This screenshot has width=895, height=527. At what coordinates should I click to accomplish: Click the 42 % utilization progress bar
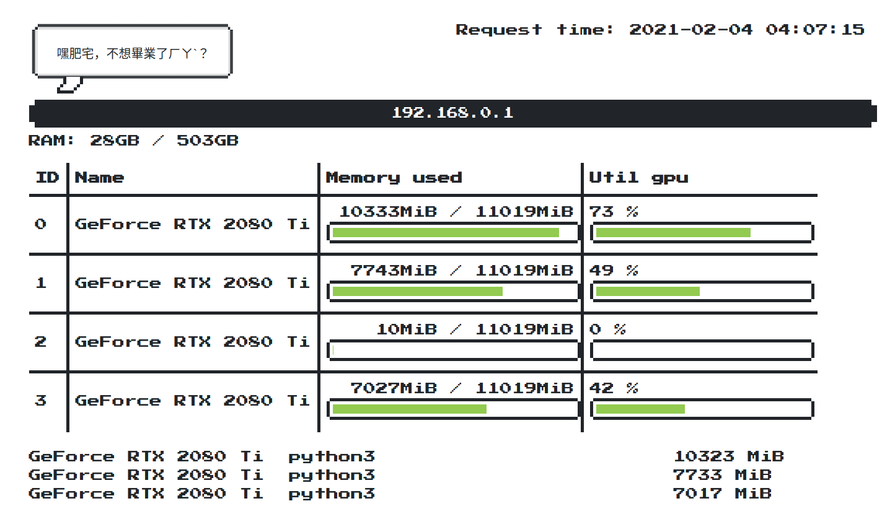click(x=702, y=409)
